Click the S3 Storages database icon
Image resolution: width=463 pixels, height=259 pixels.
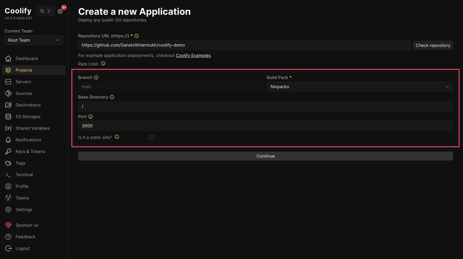point(8,117)
